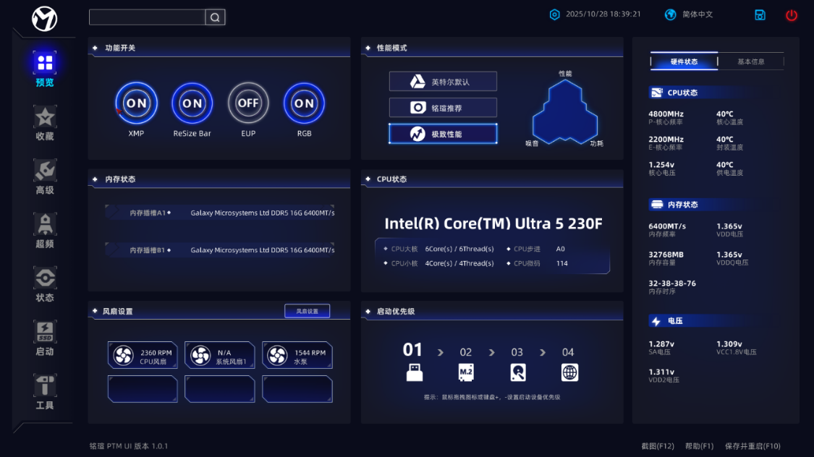Click the 4800MHz P-core frequency value
Viewport: 814px width, 457px height.
coord(666,114)
